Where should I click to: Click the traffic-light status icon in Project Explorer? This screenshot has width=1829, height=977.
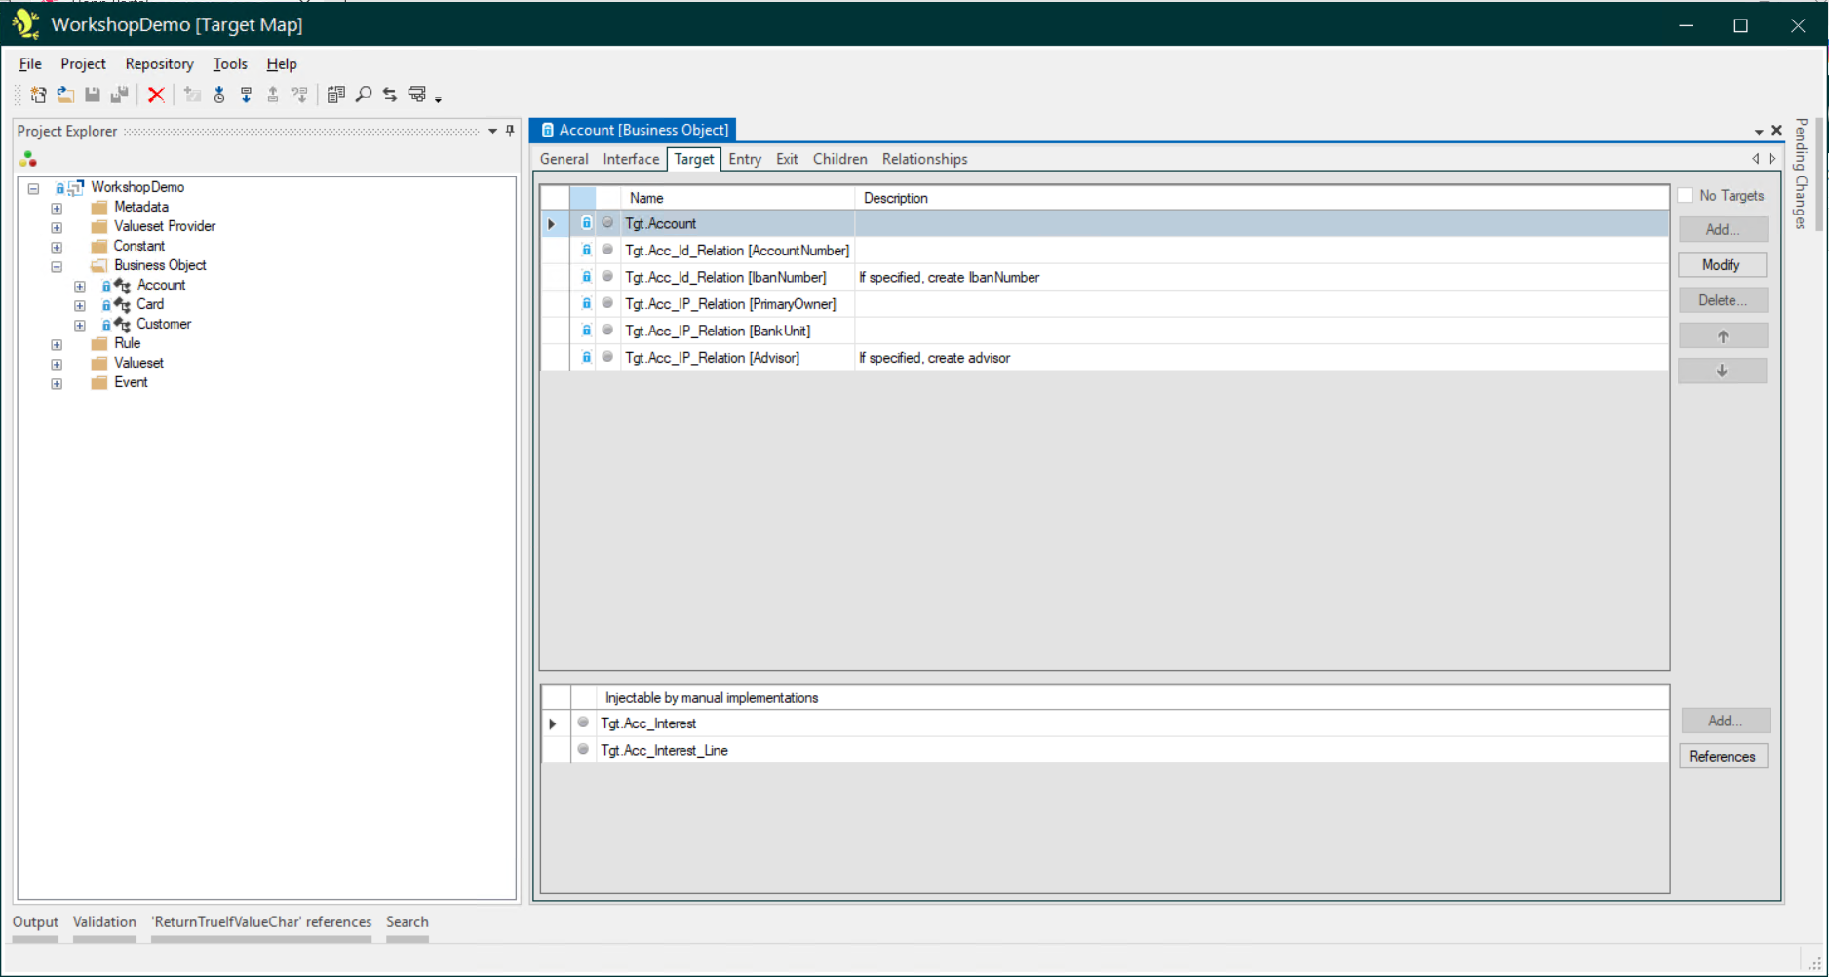(x=28, y=159)
